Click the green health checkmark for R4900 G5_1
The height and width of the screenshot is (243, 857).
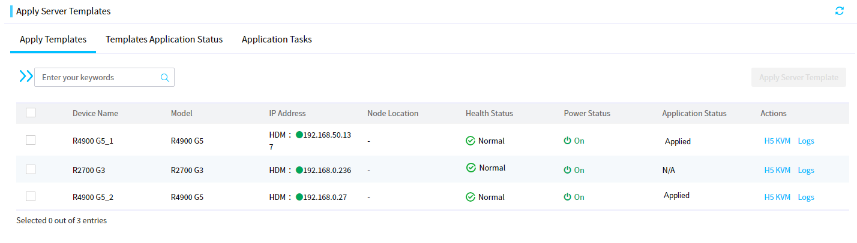pyautogui.click(x=471, y=141)
